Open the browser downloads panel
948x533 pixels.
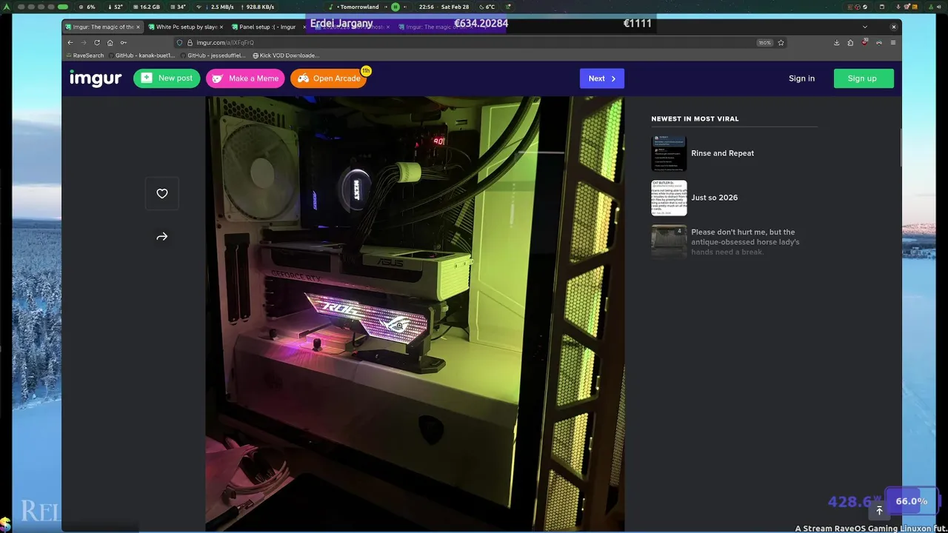[837, 43]
